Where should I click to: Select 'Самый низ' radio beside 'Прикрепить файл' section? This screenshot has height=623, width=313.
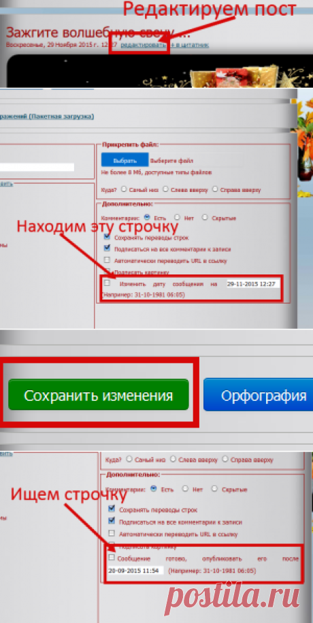coord(124,189)
